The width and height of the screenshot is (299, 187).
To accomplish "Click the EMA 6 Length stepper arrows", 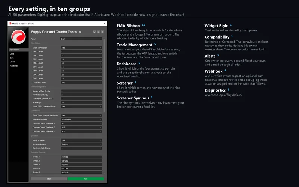I will 101,71.
